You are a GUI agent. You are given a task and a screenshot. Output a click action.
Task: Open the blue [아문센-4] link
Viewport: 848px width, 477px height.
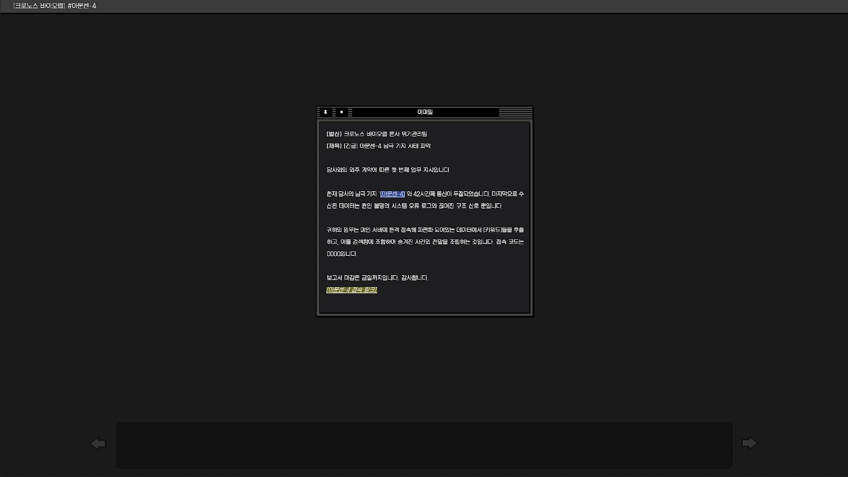(392, 194)
